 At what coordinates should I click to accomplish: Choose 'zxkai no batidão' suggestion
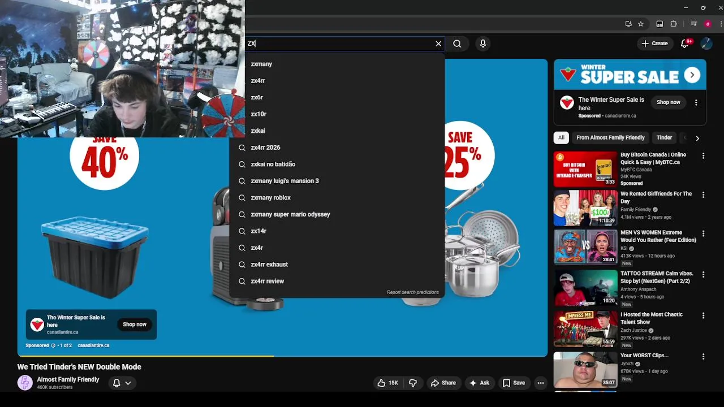[337, 164]
